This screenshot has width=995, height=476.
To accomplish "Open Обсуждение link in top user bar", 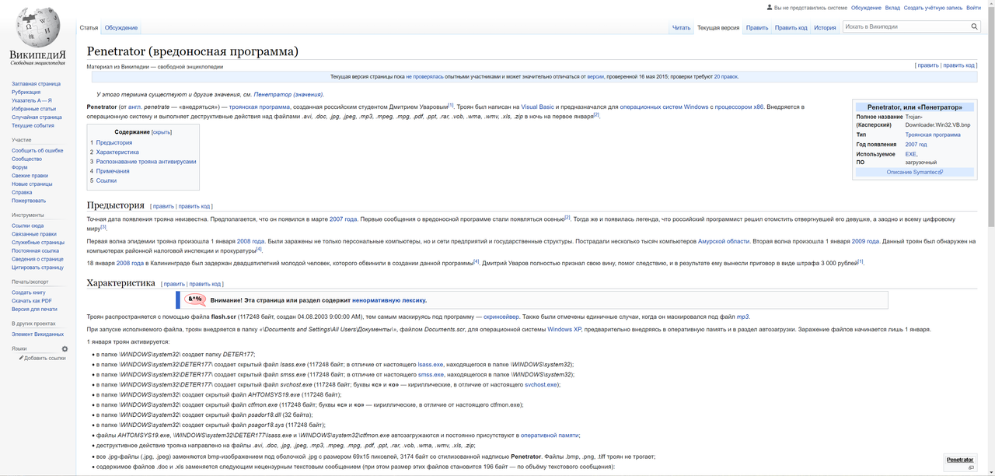I will (866, 8).
